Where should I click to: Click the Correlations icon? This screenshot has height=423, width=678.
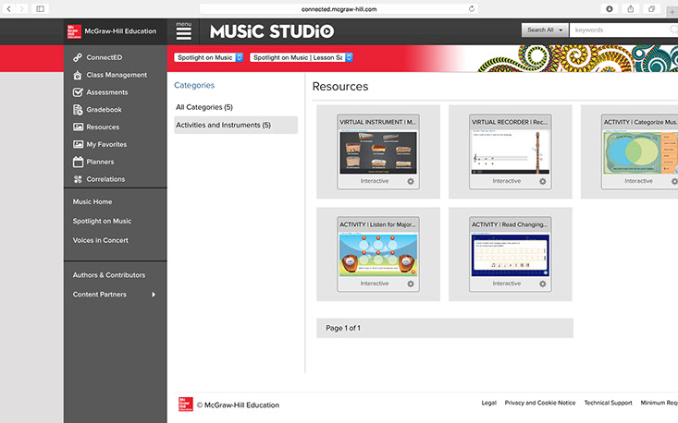tap(78, 179)
